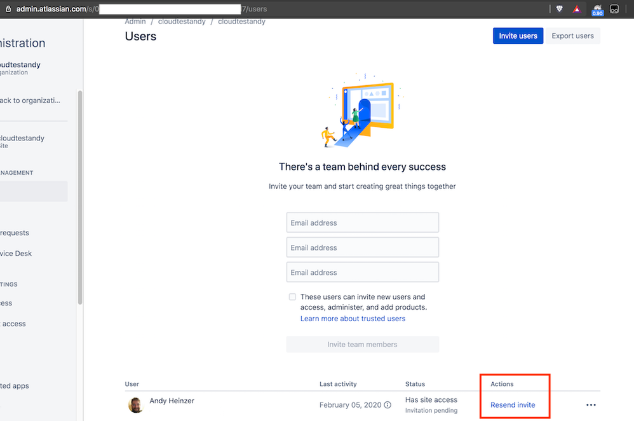This screenshot has height=421, width=634.
Task: Click the User column header
Action: pyautogui.click(x=132, y=384)
